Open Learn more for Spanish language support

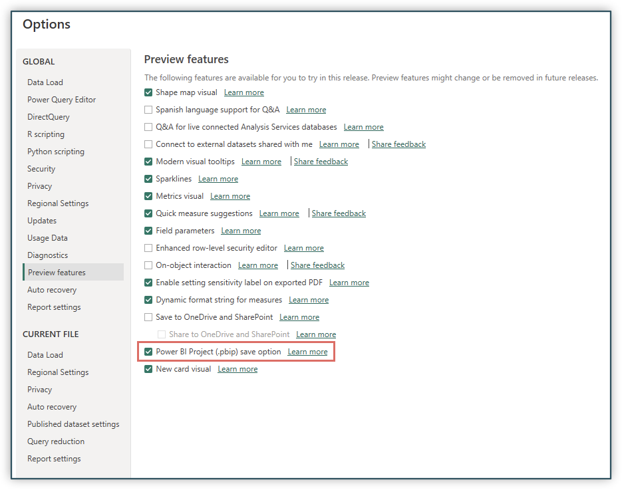click(x=306, y=110)
